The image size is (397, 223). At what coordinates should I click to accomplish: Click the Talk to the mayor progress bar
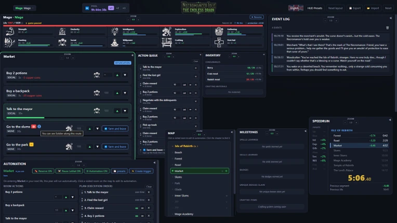coord(67,117)
